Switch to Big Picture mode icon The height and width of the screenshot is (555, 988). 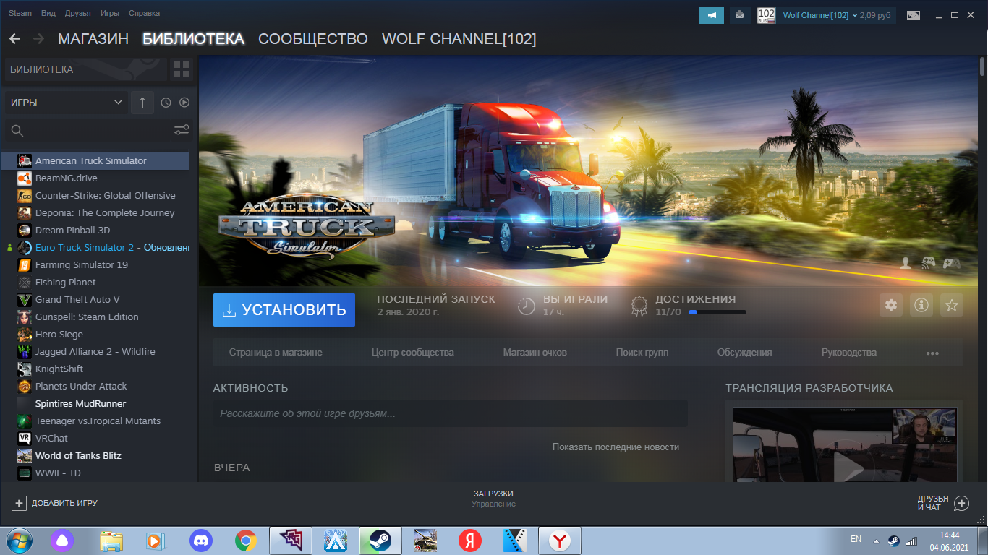[914, 15]
